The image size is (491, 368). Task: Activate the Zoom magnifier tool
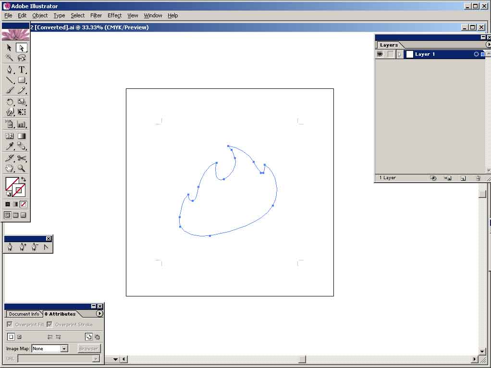click(22, 169)
